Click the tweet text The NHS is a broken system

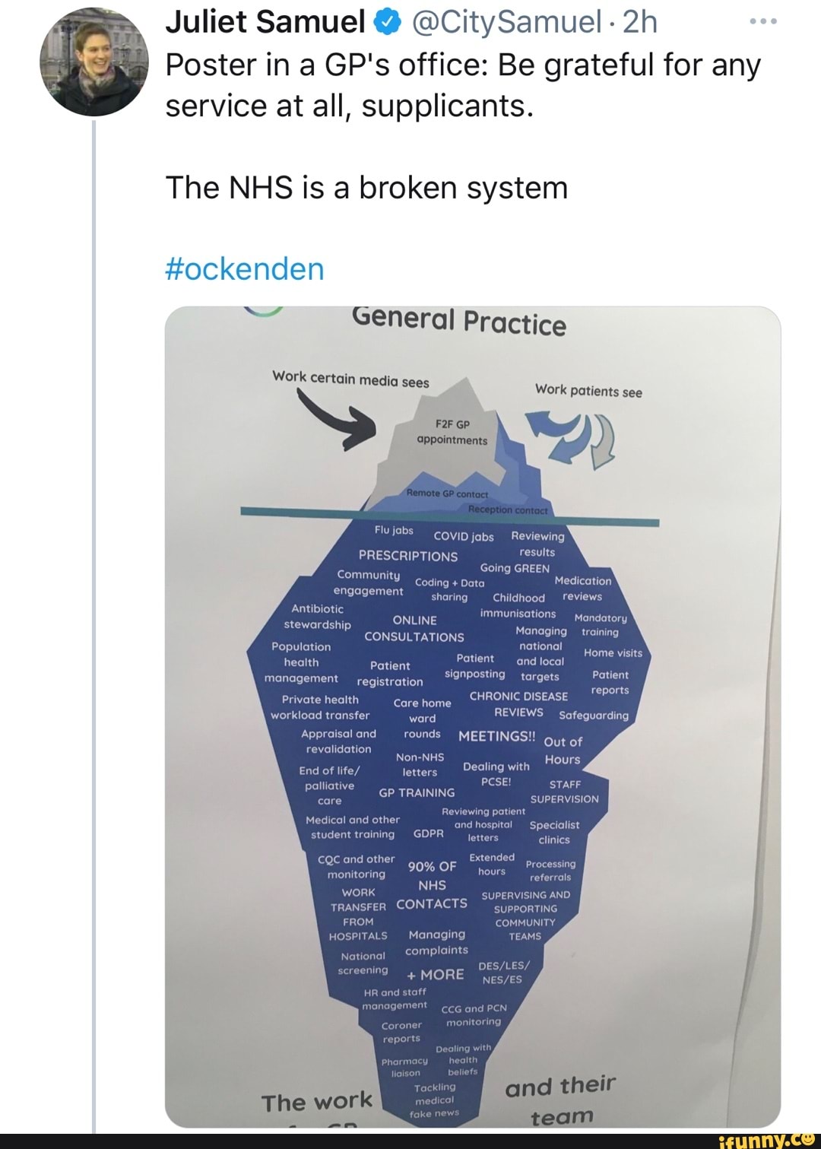(367, 188)
